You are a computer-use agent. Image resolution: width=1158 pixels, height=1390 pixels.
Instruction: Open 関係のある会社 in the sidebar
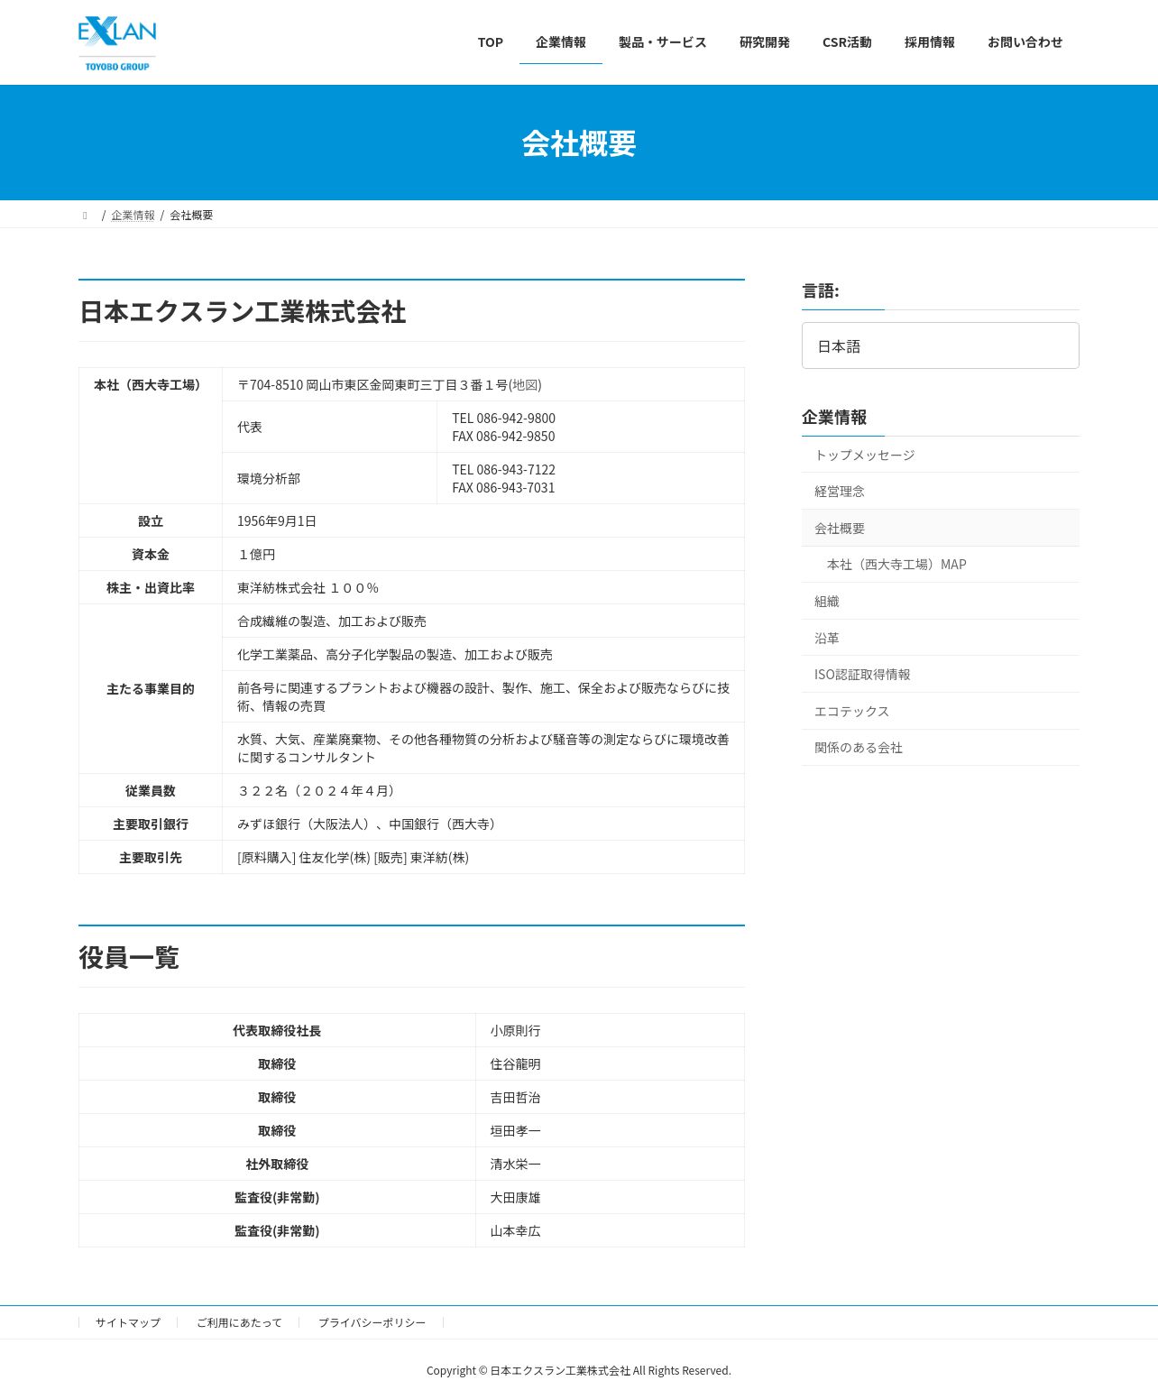tap(941, 748)
